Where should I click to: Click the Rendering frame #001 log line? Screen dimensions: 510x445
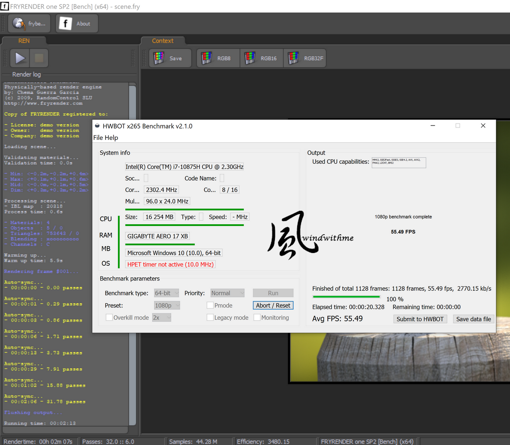tap(41, 272)
